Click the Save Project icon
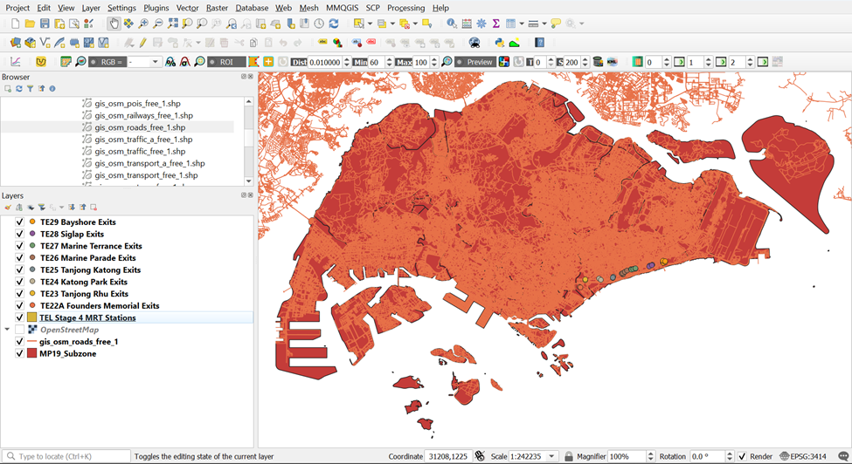 point(45,24)
